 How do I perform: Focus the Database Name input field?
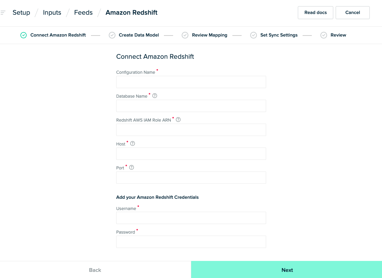pos(191,106)
